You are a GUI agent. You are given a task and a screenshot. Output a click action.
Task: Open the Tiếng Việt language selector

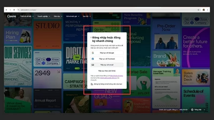click(x=198, y=110)
